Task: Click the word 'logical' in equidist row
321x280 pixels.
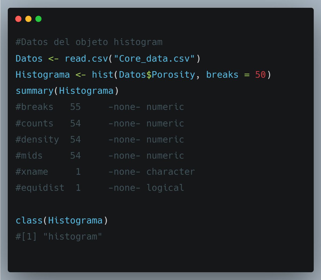Action: click(165, 188)
